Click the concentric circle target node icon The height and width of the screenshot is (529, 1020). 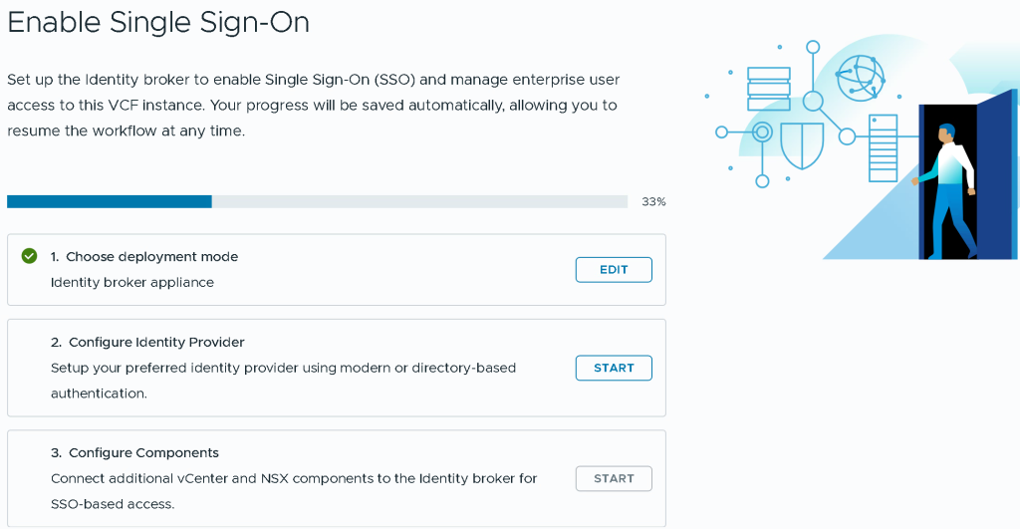pos(762,132)
